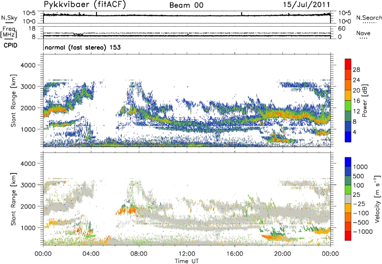Click the Power [dB] colorbar label

click(364, 101)
